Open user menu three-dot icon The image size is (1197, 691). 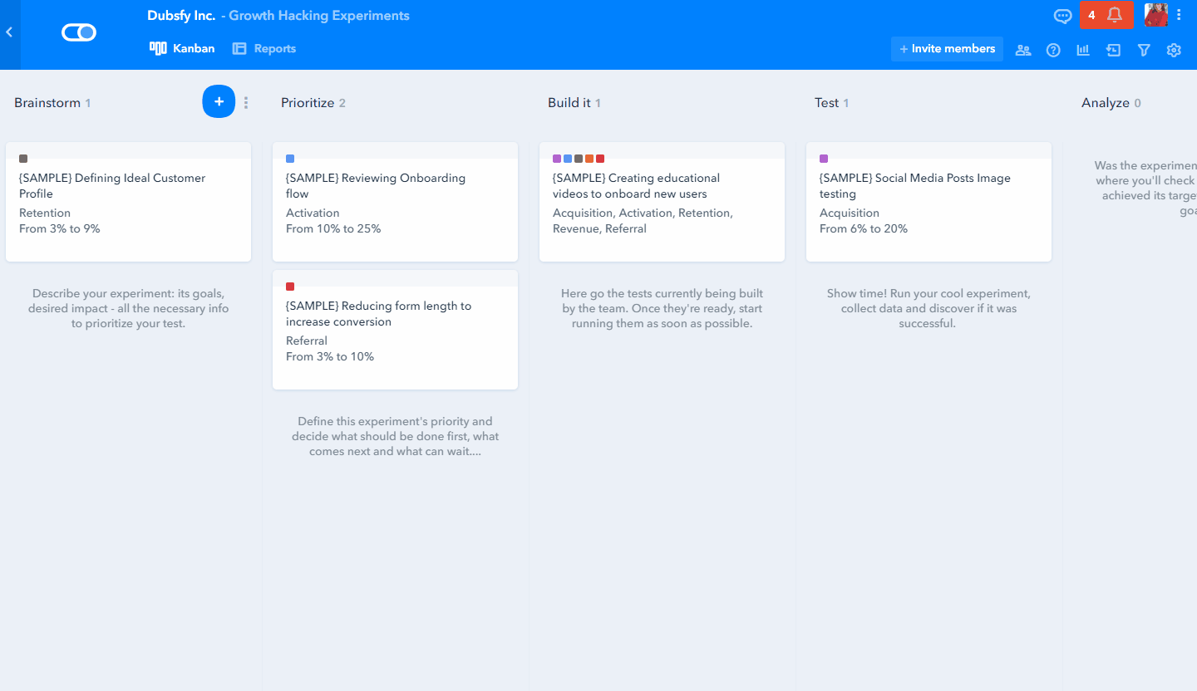[1179, 15]
